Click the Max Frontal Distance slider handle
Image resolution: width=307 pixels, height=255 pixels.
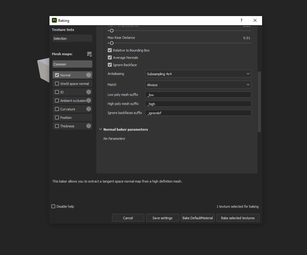pyautogui.click(x=112, y=31)
